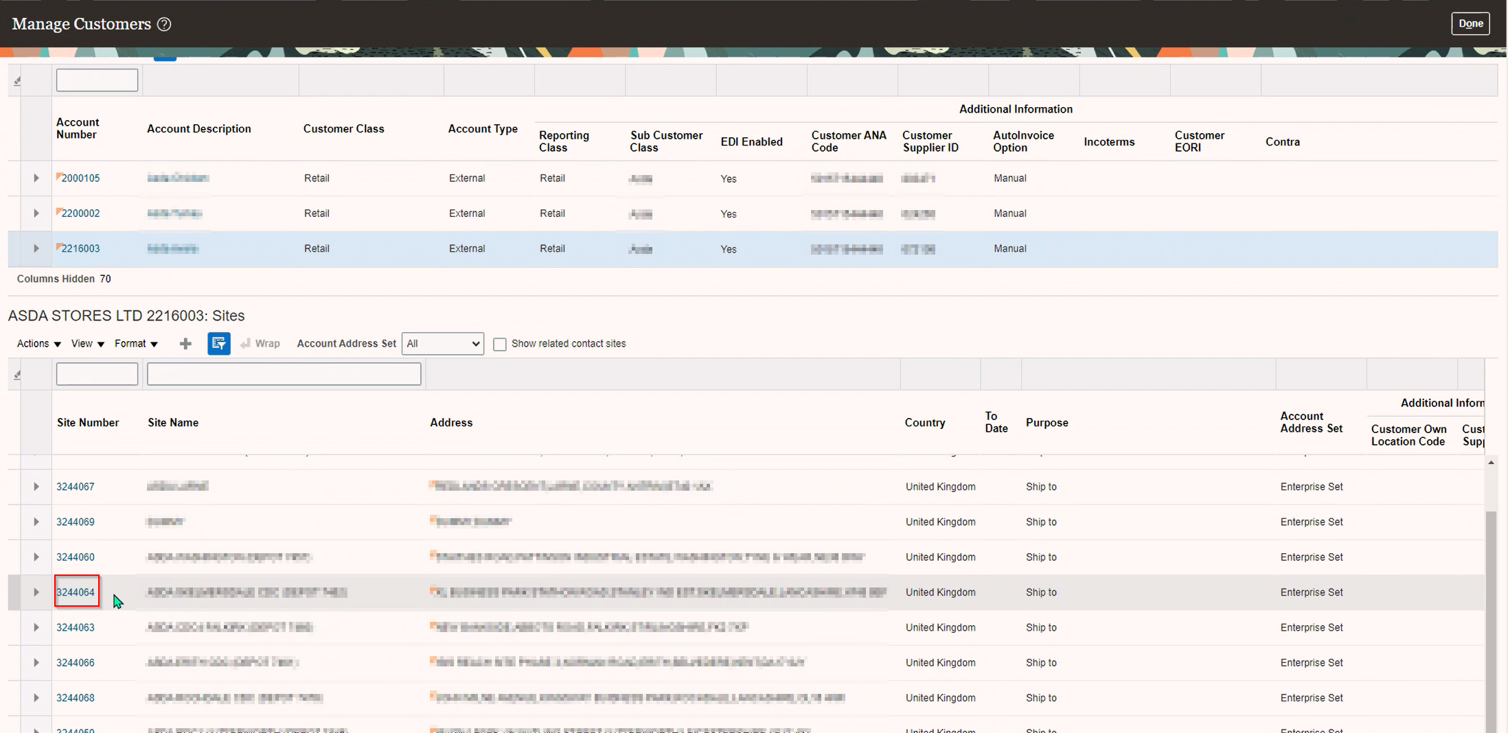Enable Show related contact sites
This screenshot has height=733, width=1508.
point(499,343)
